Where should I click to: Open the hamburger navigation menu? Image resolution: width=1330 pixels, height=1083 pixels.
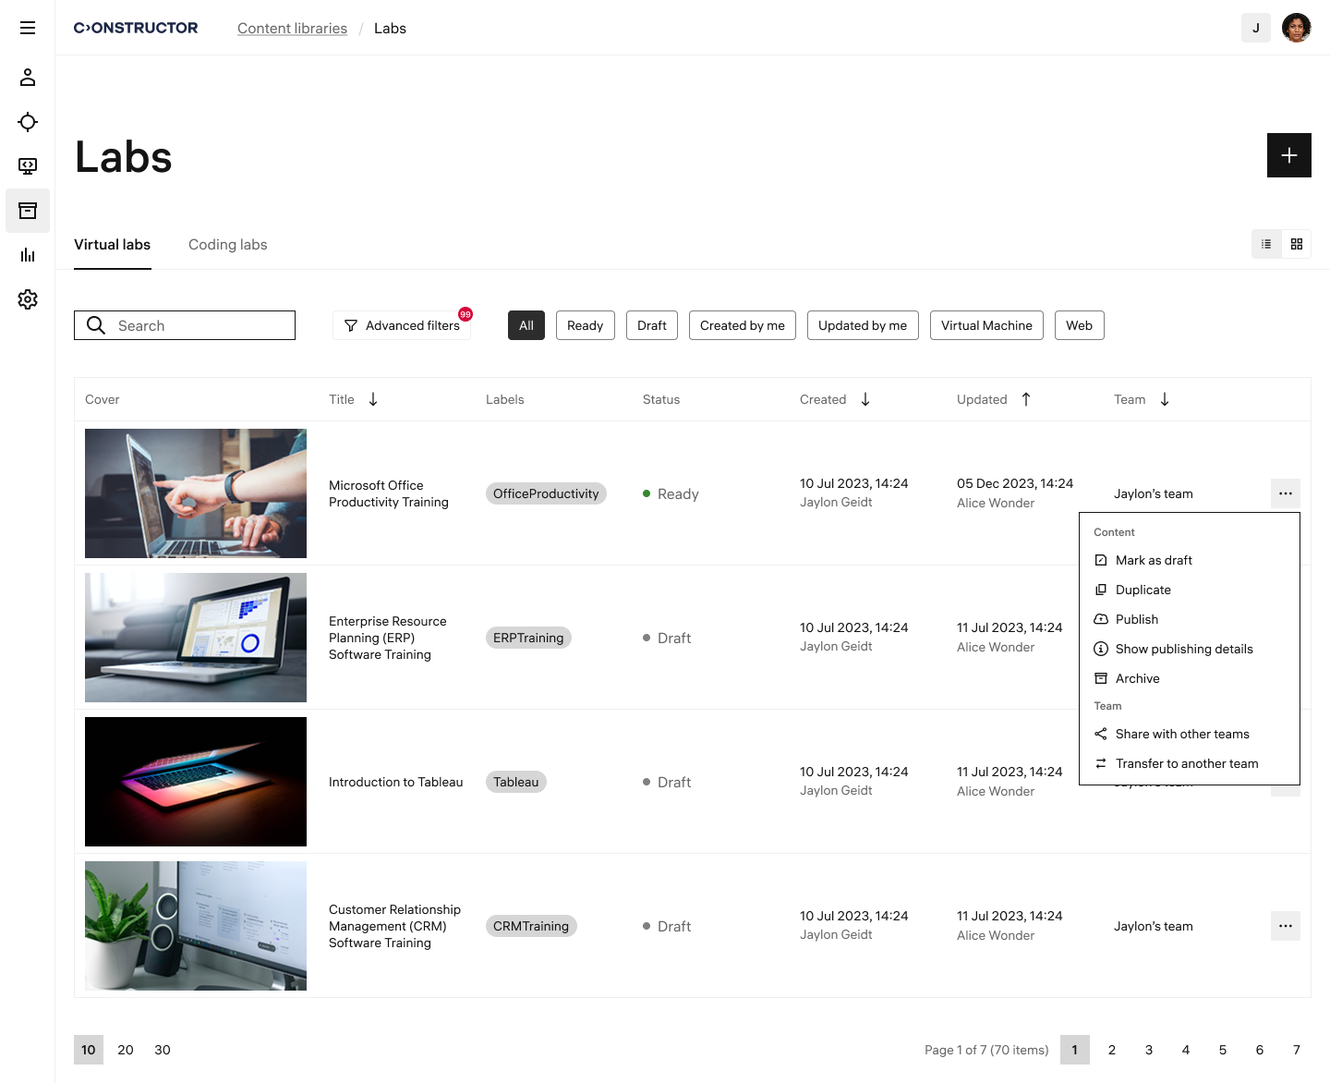(x=27, y=28)
